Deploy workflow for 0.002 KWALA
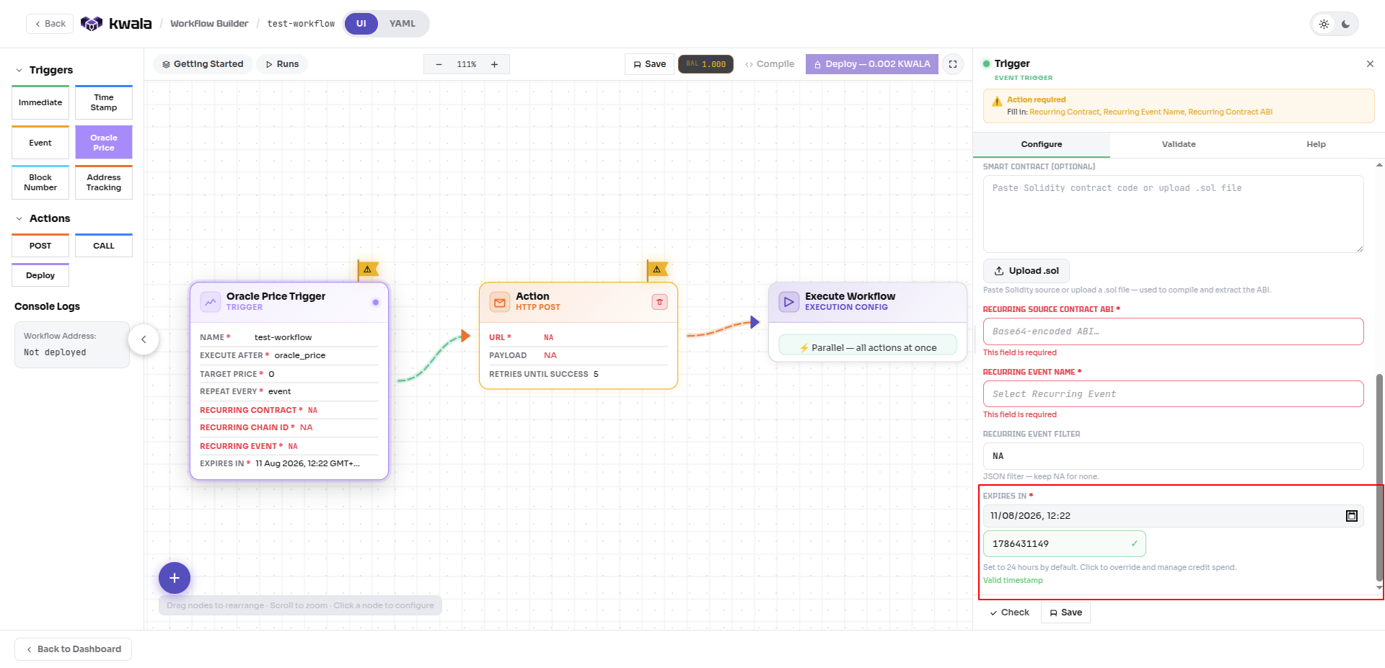 (872, 64)
